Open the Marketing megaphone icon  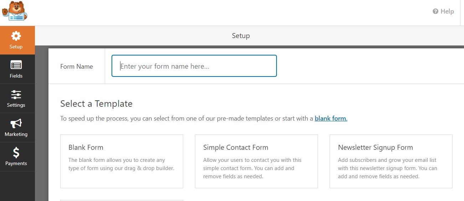click(x=16, y=123)
